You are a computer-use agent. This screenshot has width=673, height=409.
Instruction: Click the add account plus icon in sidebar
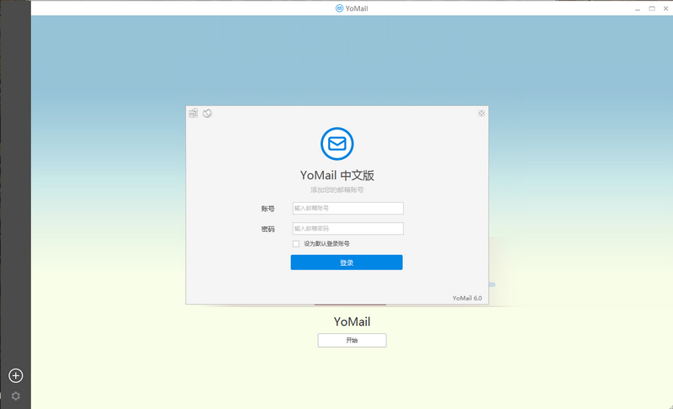tap(16, 375)
